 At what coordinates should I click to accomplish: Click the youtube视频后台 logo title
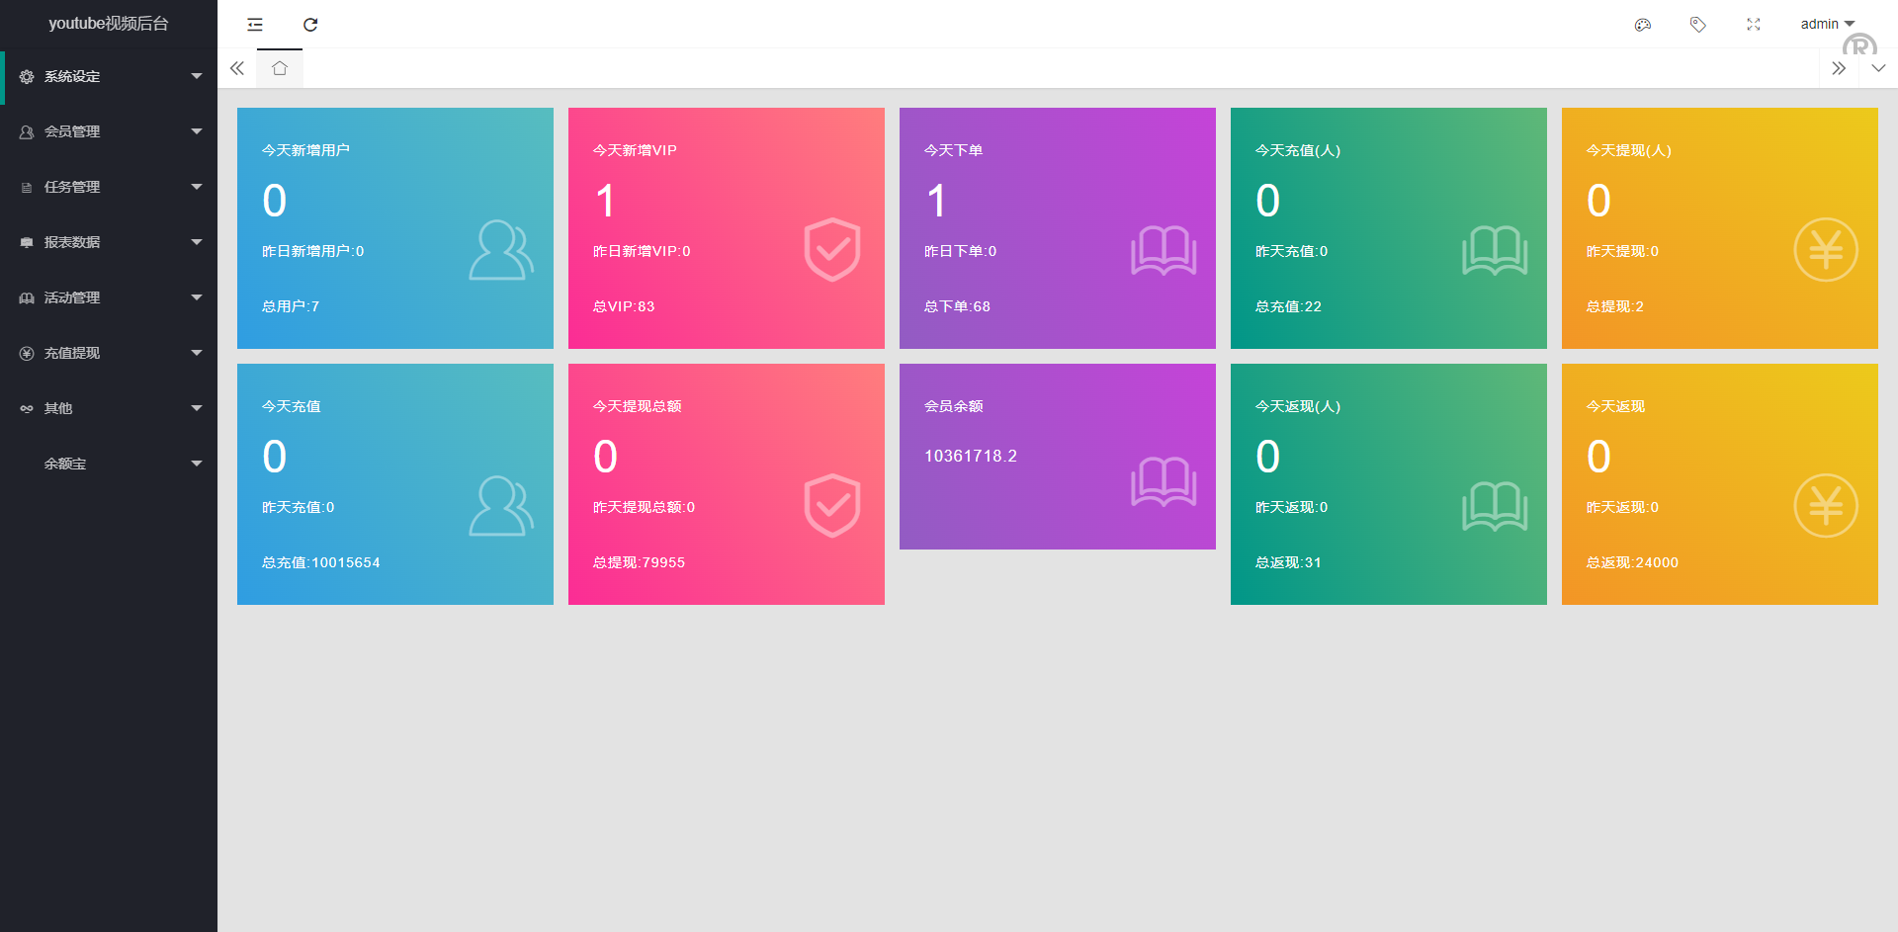109,24
